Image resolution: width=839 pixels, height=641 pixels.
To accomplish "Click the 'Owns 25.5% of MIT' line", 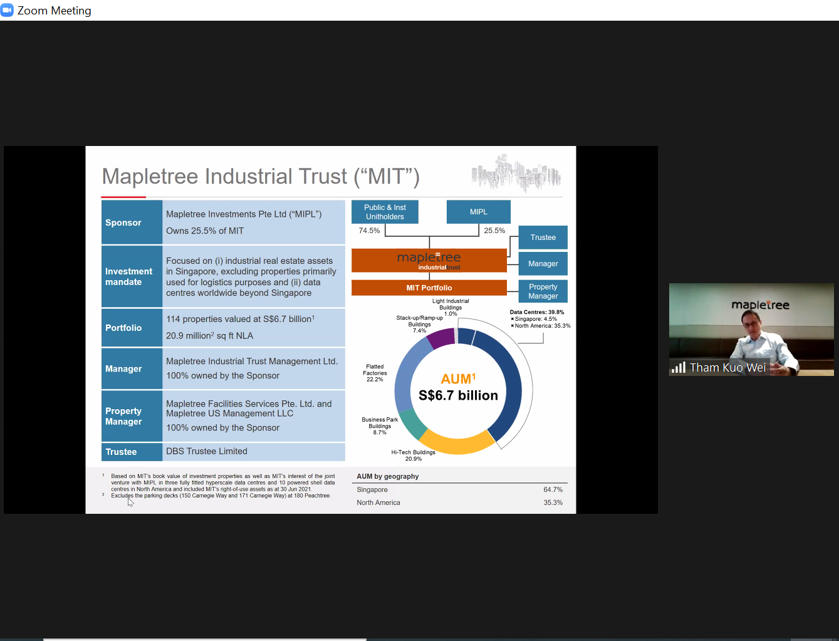I will tap(205, 231).
